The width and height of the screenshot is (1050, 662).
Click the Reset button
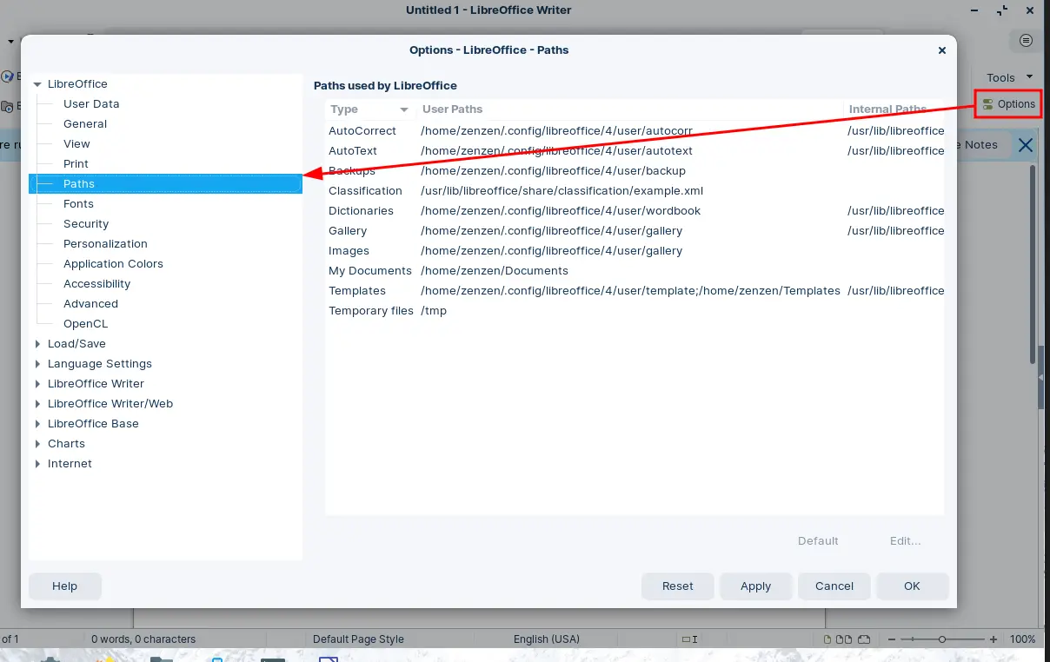click(x=678, y=586)
